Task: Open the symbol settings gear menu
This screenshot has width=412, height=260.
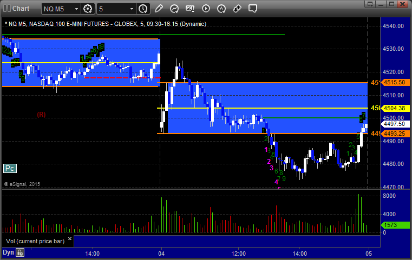Action: click(88, 9)
